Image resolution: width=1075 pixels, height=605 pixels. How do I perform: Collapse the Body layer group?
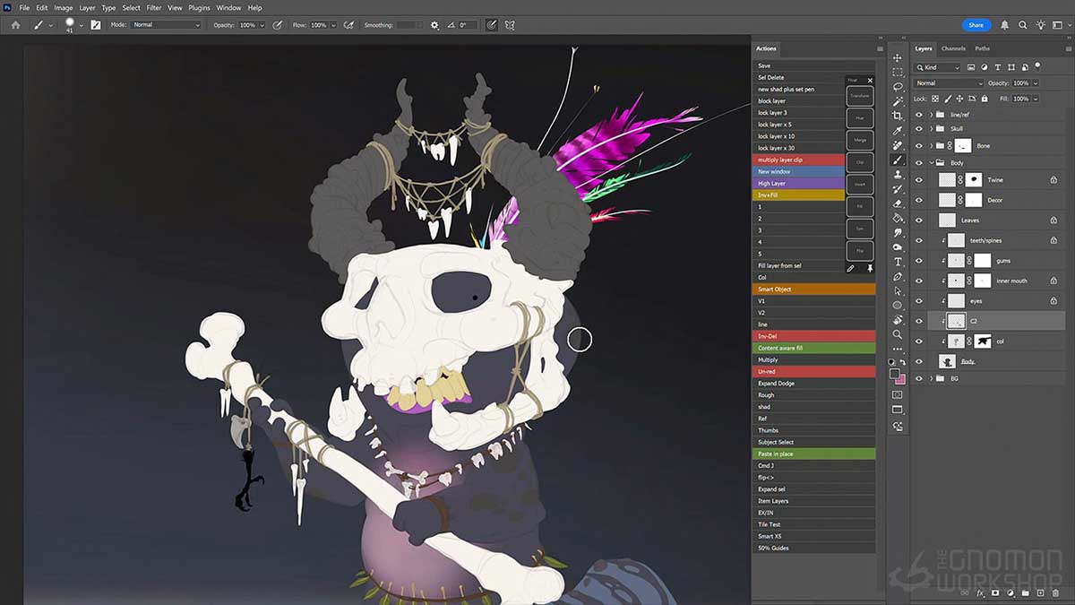tap(930, 162)
